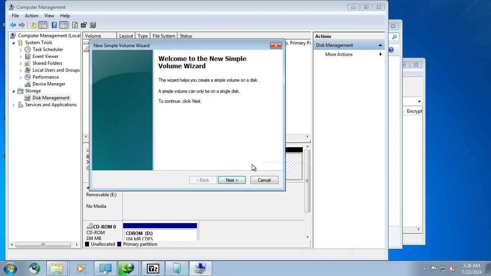Expand the Performance node
Viewport: 491px width, 276px height.
coord(21,77)
